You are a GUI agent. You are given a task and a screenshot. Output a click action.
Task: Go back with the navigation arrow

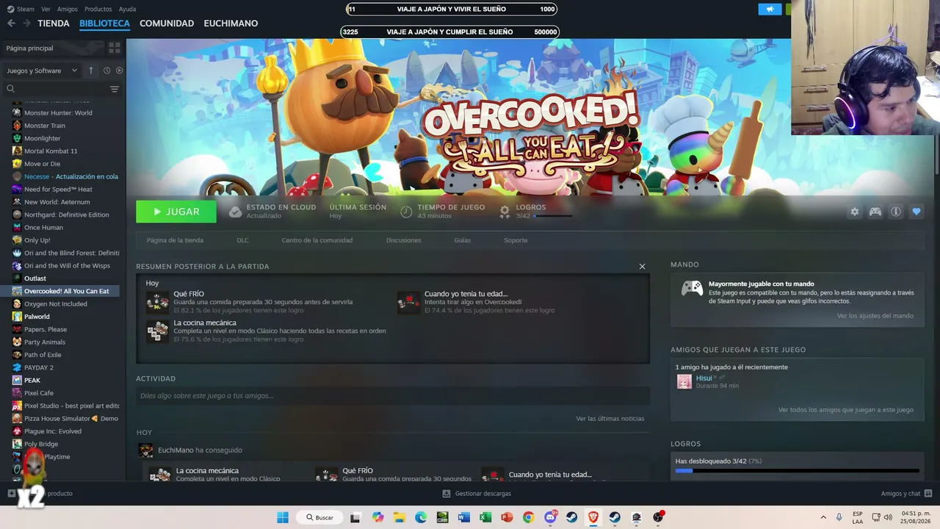tap(11, 24)
